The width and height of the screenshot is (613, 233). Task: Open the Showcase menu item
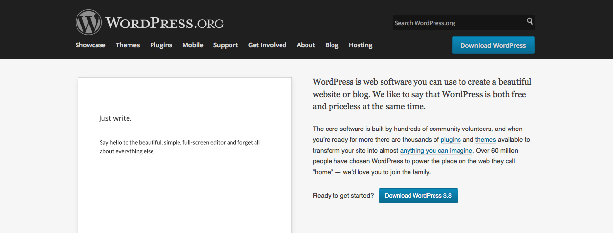point(90,45)
